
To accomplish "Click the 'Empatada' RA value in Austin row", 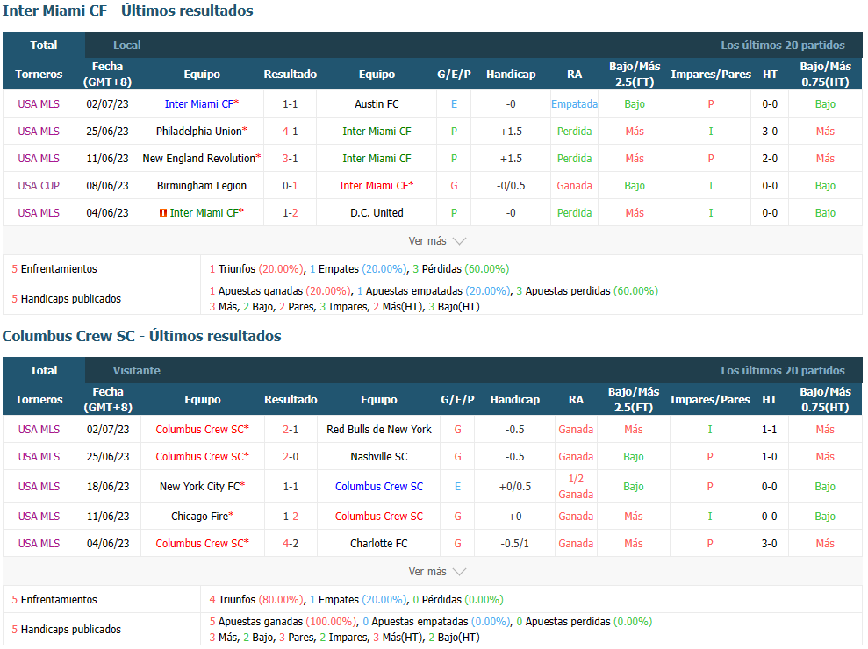I will click(575, 104).
